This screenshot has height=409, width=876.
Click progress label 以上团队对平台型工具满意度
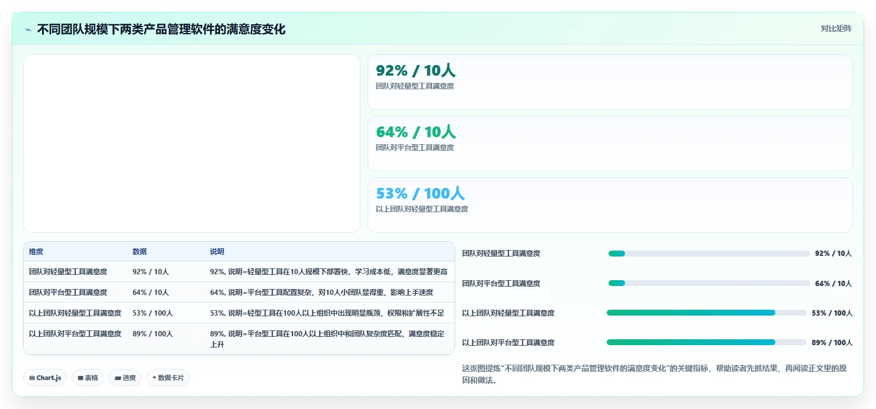(508, 343)
